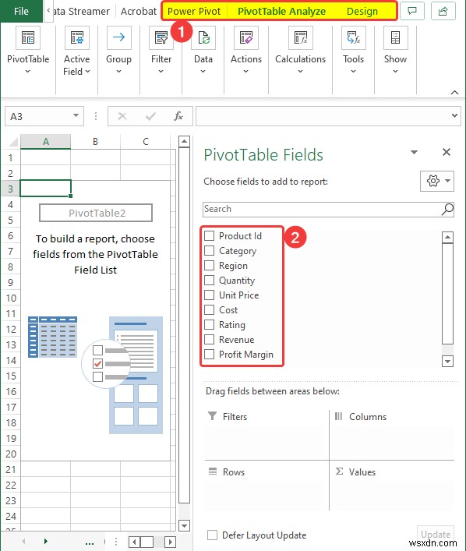
Task: Switch to the Acrobat tab
Action: click(x=139, y=11)
